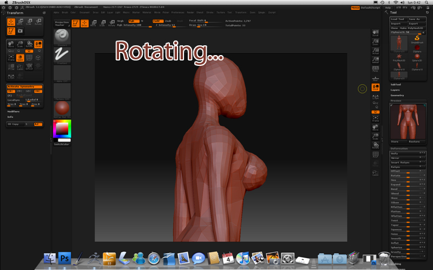Open the Texture Off slot

pyautogui.click(x=62, y=91)
